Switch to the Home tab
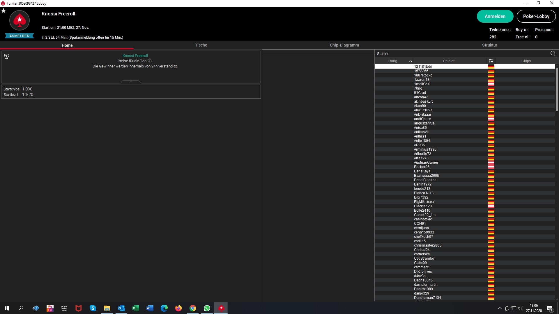This screenshot has width=559, height=314. tap(67, 45)
